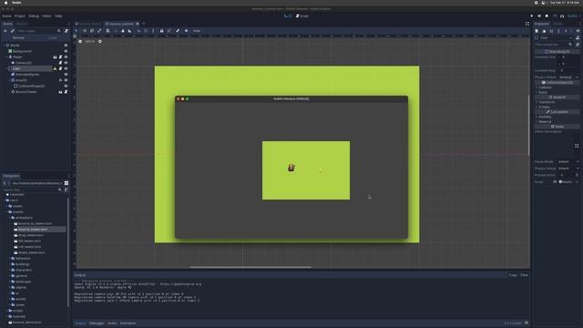Click the Apple menu icon

[x=5, y=3]
